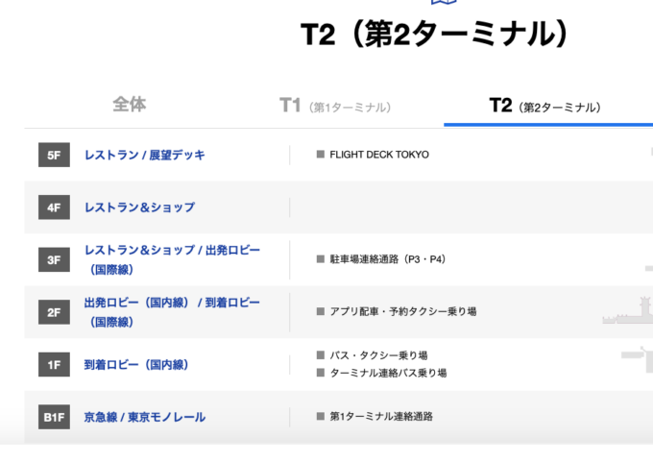Select the 3F floor badge
This screenshot has width=653, height=462.
click(x=54, y=259)
